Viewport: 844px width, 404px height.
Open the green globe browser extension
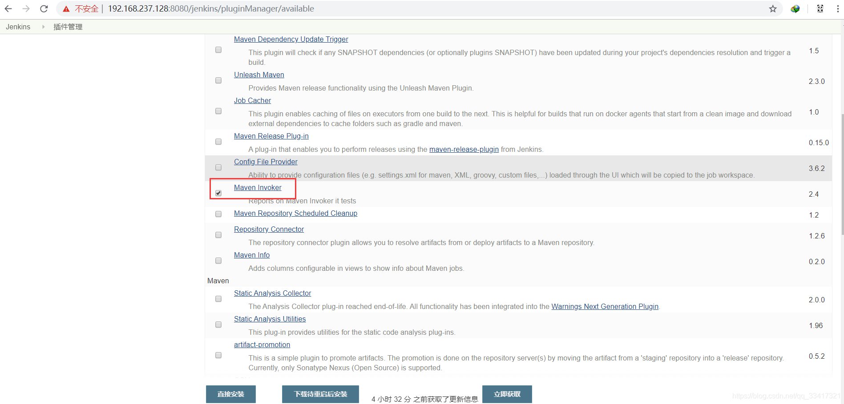(x=795, y=9)
